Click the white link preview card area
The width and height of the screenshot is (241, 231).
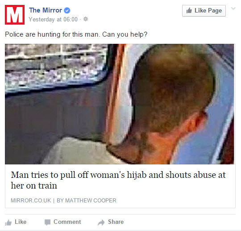click(x=120, y=186)
